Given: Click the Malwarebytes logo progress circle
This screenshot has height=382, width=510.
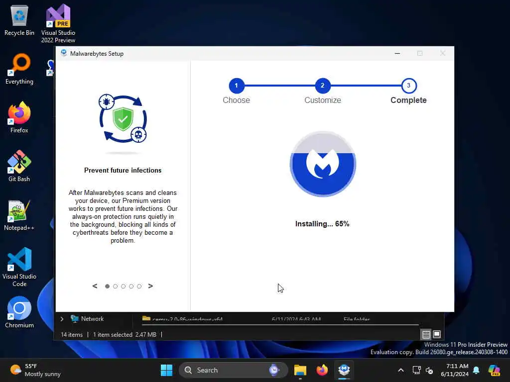Looking at the screenshot, I should tap(323, 164).
